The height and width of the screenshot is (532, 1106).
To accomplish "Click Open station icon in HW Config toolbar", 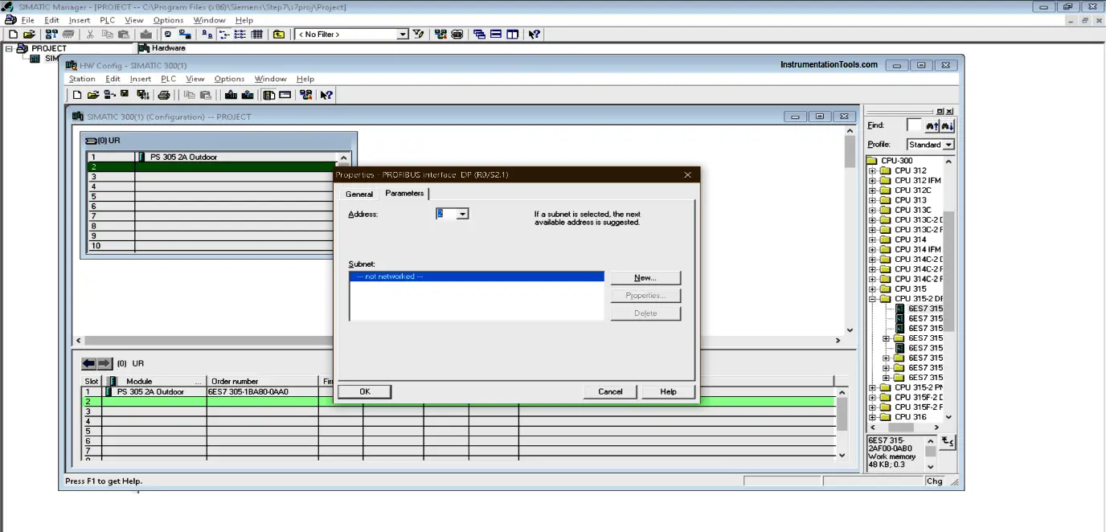I will pos(93,95).
